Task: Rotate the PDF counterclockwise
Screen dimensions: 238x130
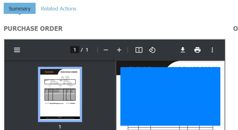Action: pyautogui.click(x=152, y=50)
